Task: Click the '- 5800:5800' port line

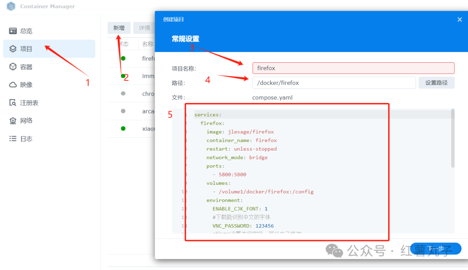Action: tap(229, 175)
